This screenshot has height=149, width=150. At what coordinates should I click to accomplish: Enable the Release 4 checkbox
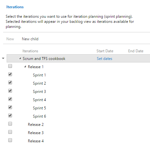(10, 140)
